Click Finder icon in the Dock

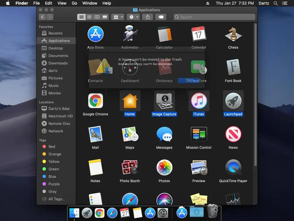[x=74, y=213]
